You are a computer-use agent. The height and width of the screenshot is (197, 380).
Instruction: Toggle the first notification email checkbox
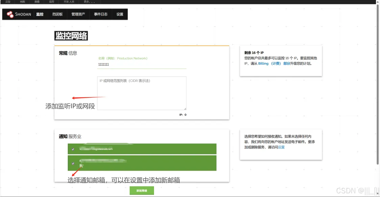(73, 149)
